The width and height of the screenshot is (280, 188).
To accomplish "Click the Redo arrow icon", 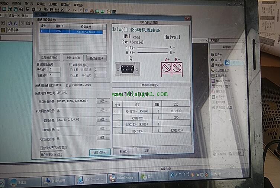I will pyautogui.click(x=75, y=10).
